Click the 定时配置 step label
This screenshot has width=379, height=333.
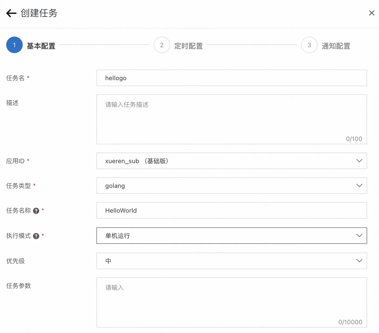coord(188,46)
